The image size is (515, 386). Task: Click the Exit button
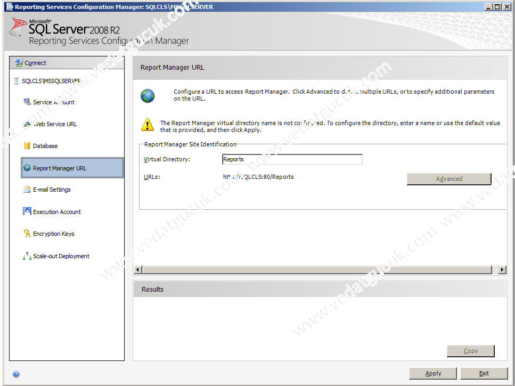click(x=484, y=373)
